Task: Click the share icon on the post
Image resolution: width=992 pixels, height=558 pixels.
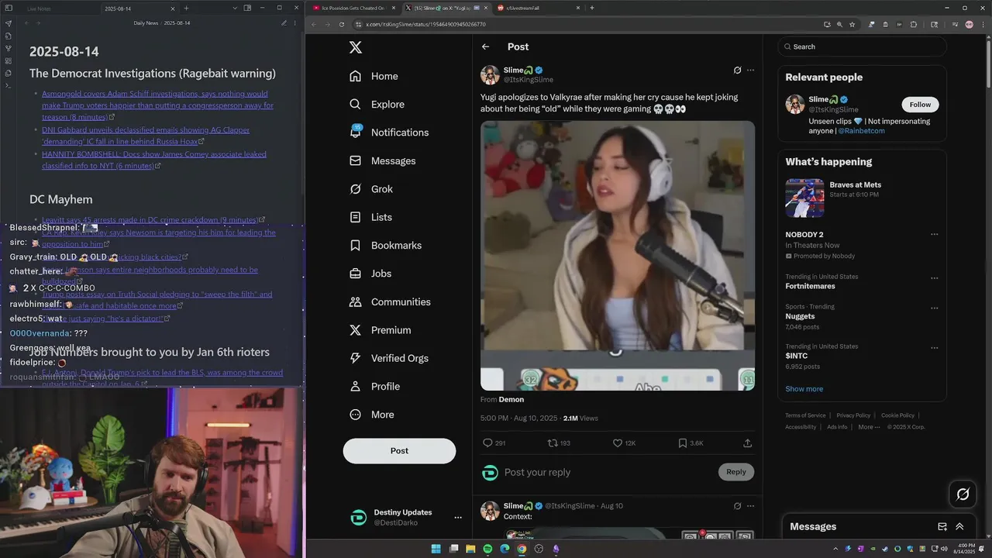Action: click(x=747, y=443)
